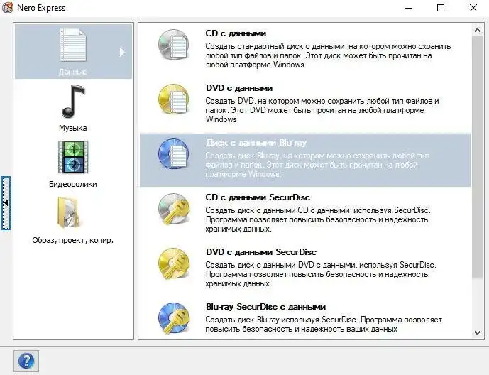489x375 pixels.
Task: Click the blue Blu-ray data disc icon
Action: [x=174, y=154]
